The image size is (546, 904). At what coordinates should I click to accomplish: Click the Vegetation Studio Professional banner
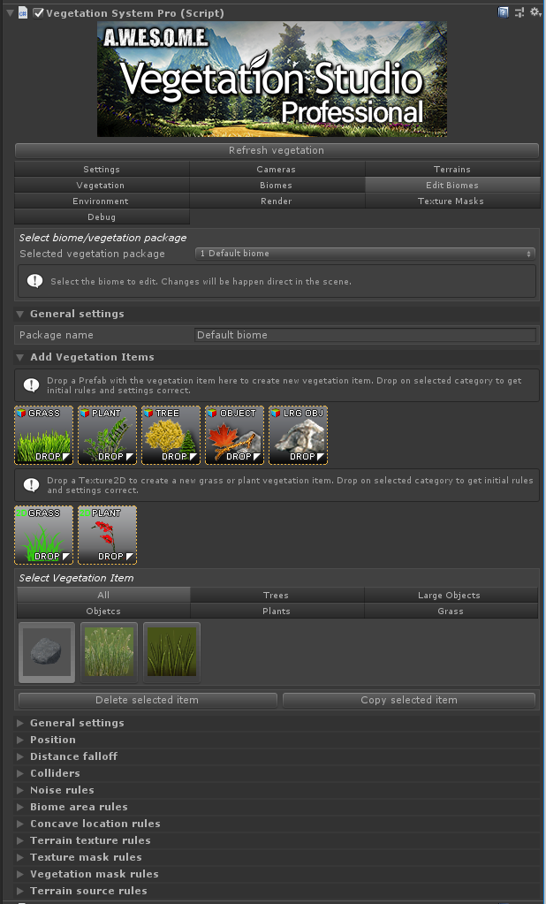click(x=272, y=80)
